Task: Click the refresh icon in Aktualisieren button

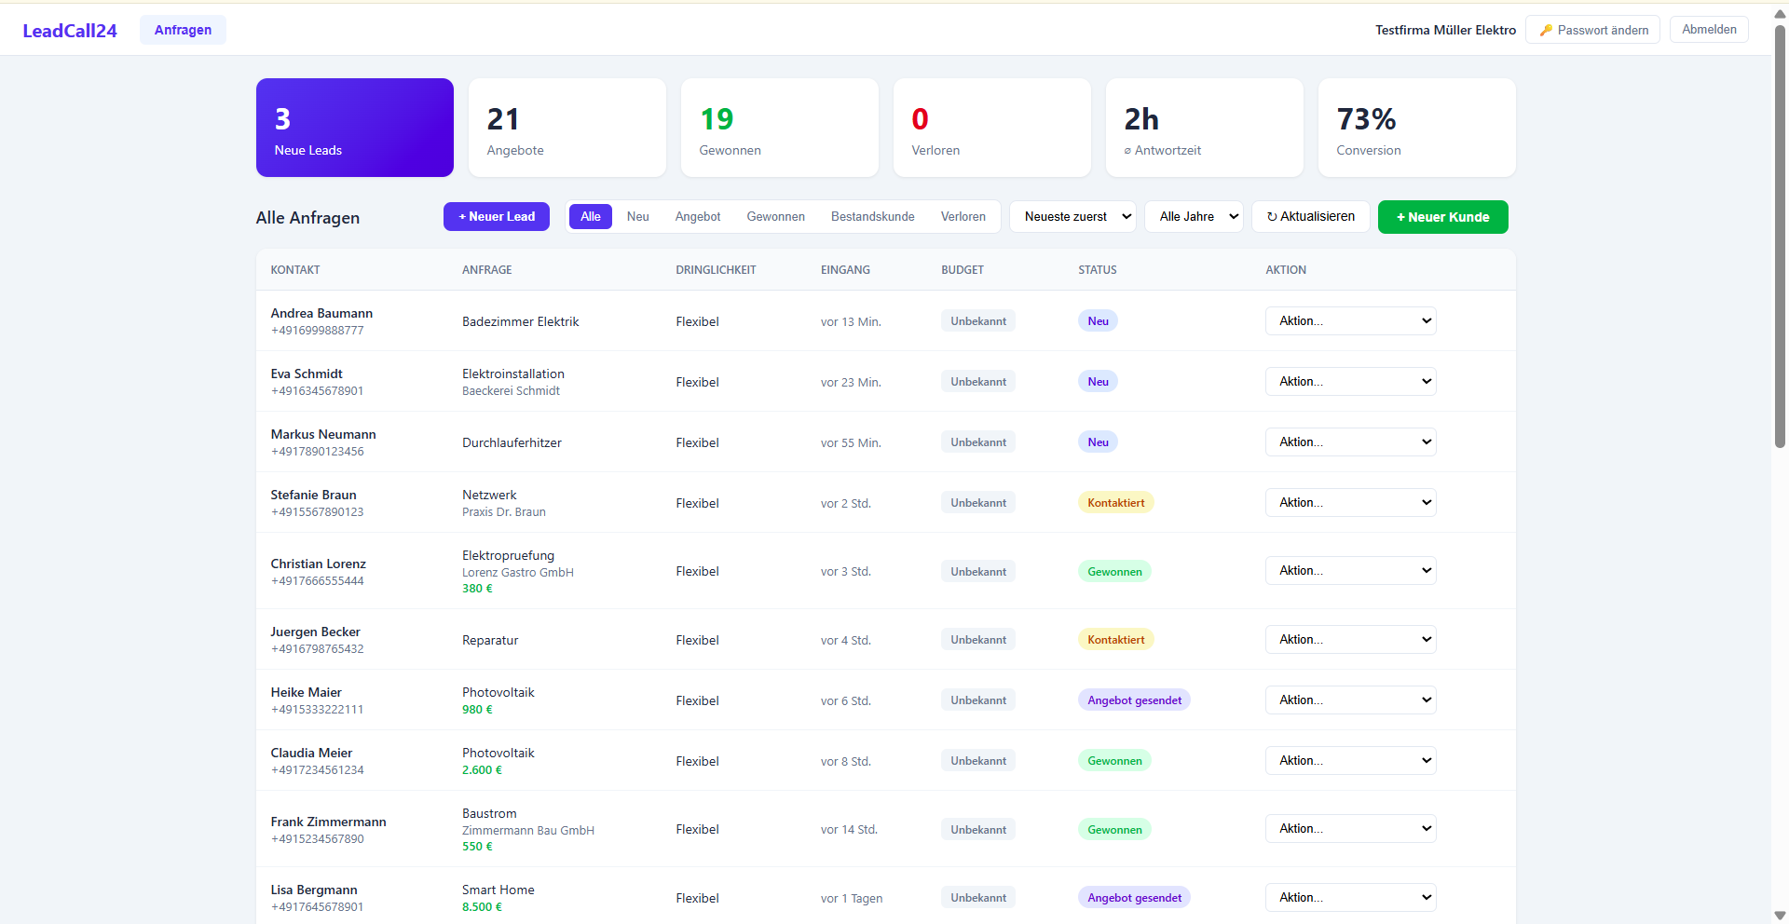Action: 1274,216
